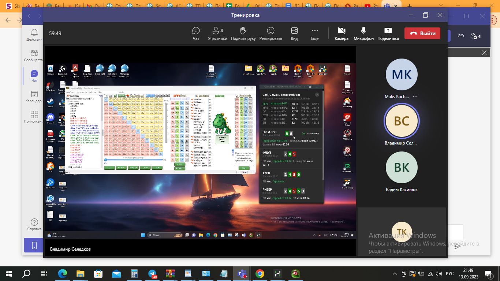
Task: Open Communities in the Teams sidebar
Action: 34,56
